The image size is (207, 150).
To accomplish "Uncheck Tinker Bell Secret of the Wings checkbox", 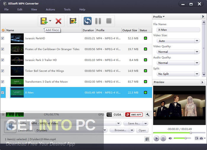I will [2, 71].
